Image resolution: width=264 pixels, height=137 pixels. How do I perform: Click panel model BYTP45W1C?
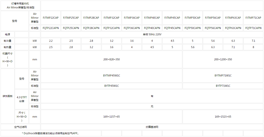click(112, 86)
